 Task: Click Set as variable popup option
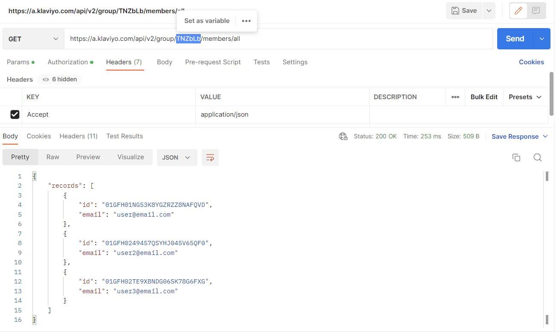click(207, 20)
